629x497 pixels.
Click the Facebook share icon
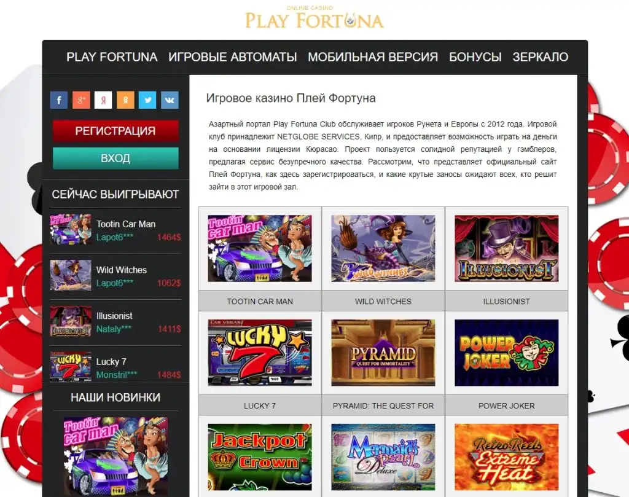pyautogui.click(x=59, y=100)
